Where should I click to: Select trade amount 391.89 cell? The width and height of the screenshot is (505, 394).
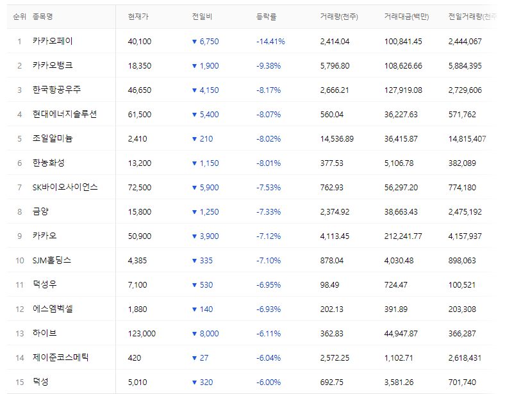(396, 309)
